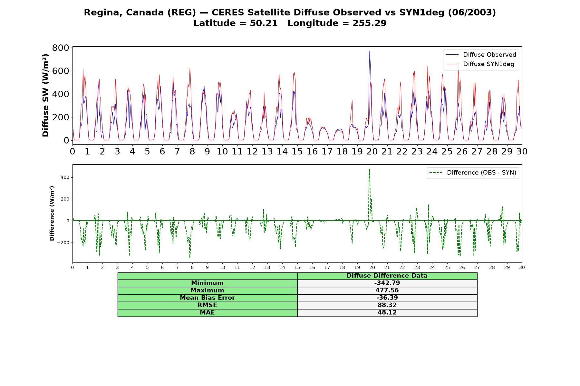580x386 pixels.
Task: Click the red line sample in legend
Action: click(452, 64)
